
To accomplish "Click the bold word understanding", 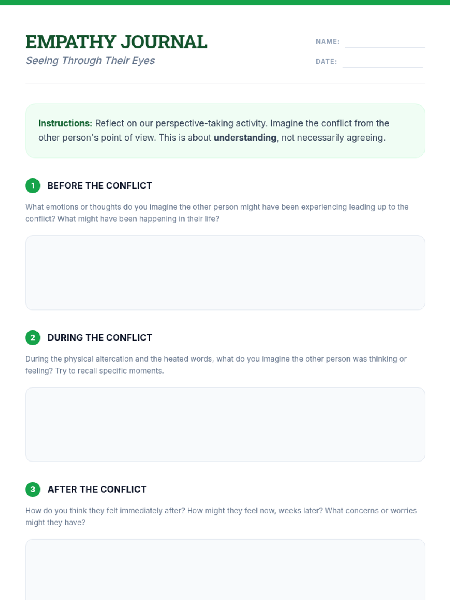I will pos(245,138).
